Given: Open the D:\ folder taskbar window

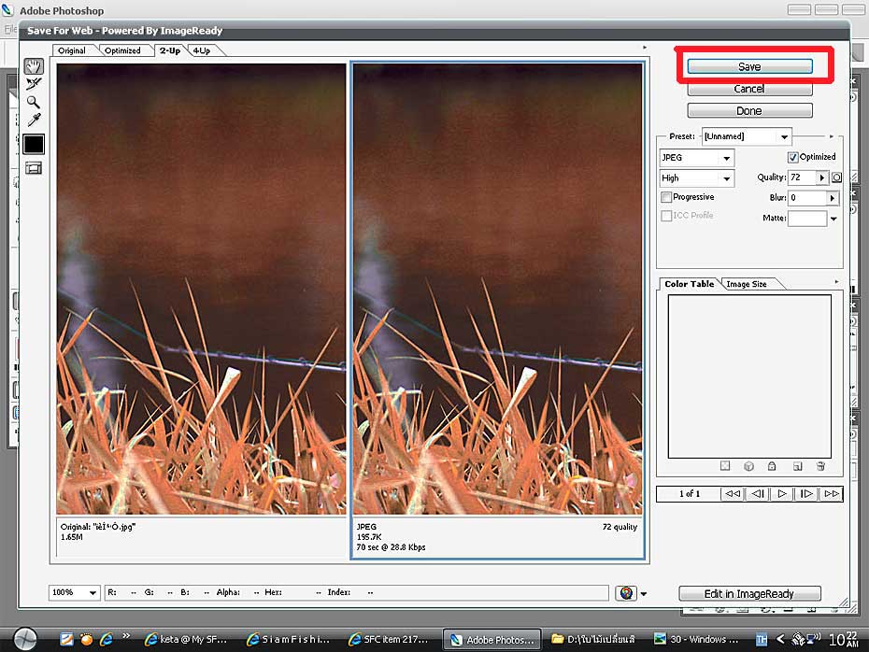Looking at the screenshot, I should coord(593,639).
